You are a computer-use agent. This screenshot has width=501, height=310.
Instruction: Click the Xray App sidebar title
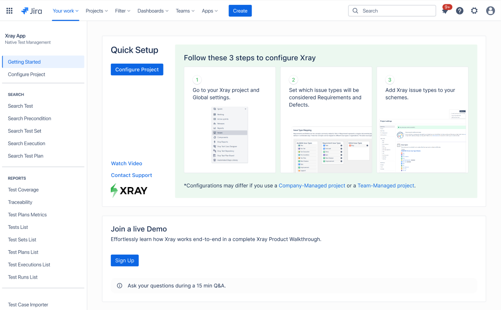click(x=15, y=36)
